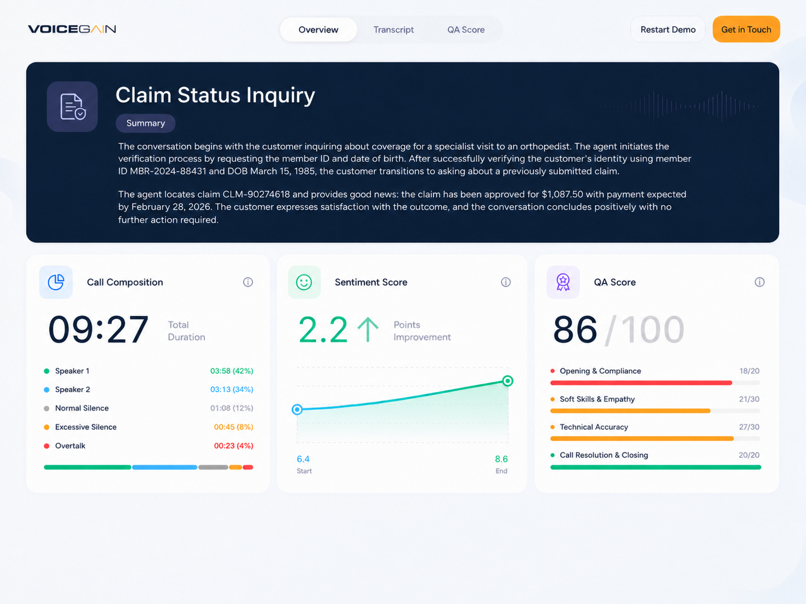Viewport: 806px width, 604px height.
Task: Switch to the Transcript tab
Action: click(x=394, y=29)
